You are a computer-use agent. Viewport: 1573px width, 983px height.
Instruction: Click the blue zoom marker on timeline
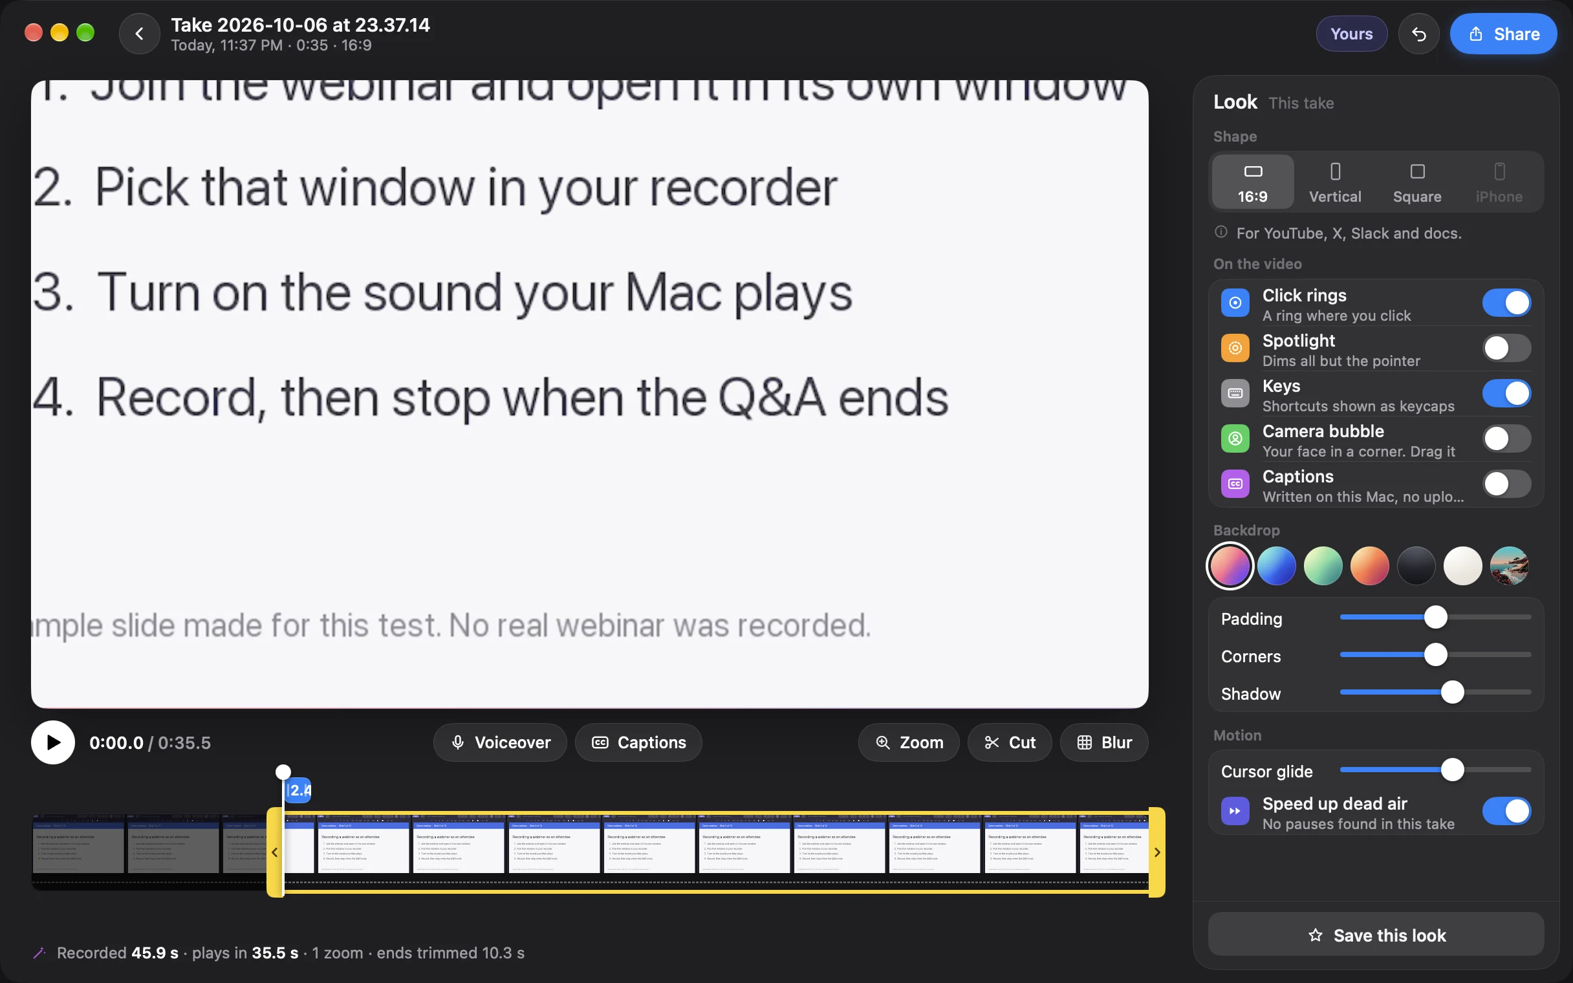point(299,790)
